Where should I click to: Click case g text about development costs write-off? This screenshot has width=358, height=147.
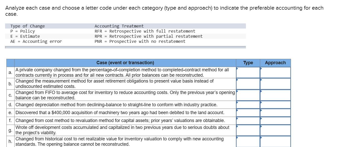pos(122,130)
